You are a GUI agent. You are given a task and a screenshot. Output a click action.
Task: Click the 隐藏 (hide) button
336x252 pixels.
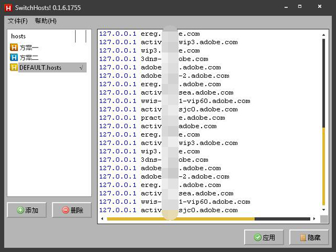309,237
